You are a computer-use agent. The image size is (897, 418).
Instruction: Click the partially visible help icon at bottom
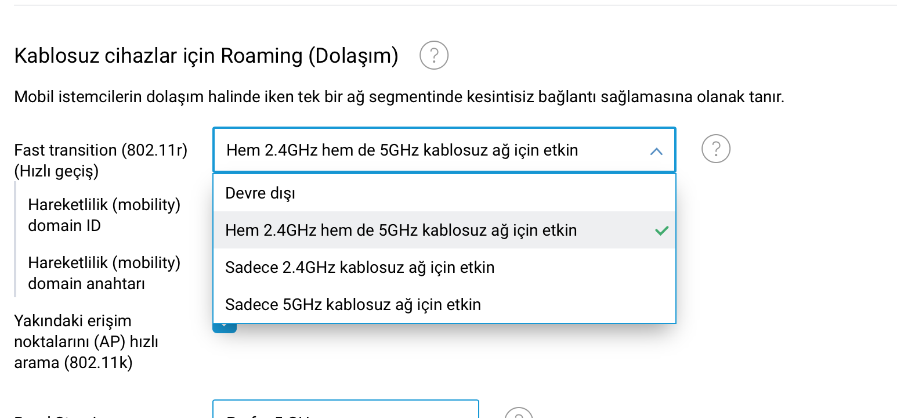518,413
